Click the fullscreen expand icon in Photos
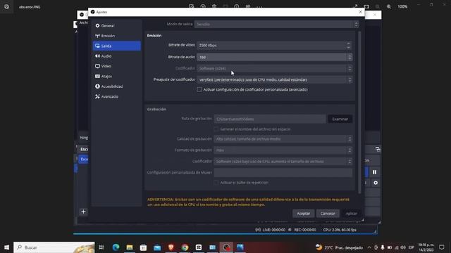This screenshot has height=253, width=451. pos(355,6)
